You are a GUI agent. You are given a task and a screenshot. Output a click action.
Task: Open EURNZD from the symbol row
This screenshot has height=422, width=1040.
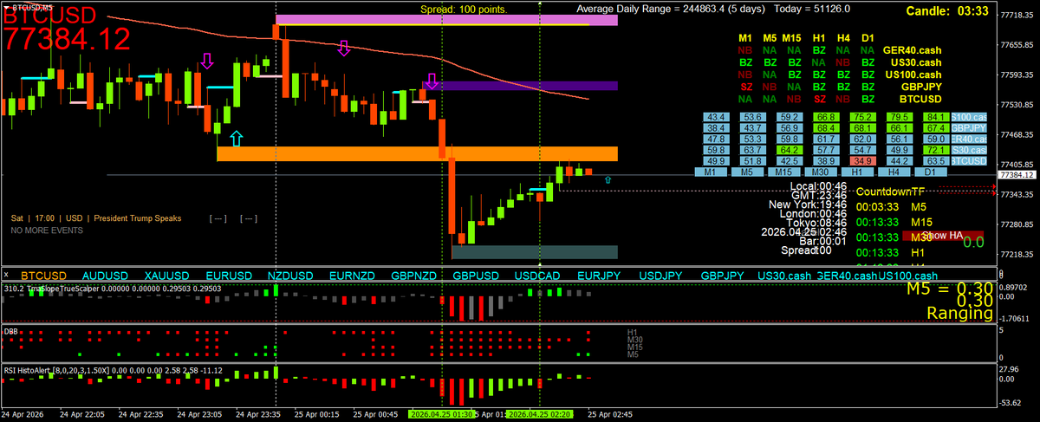[x=353, y=275]
